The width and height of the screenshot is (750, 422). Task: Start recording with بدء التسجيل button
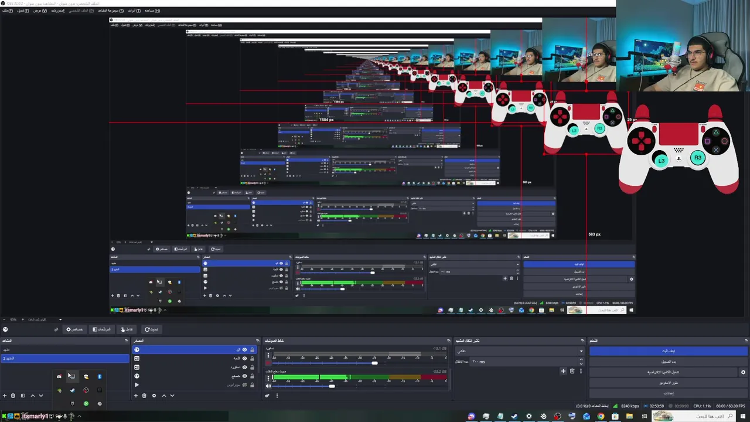(x=669, y=362)
